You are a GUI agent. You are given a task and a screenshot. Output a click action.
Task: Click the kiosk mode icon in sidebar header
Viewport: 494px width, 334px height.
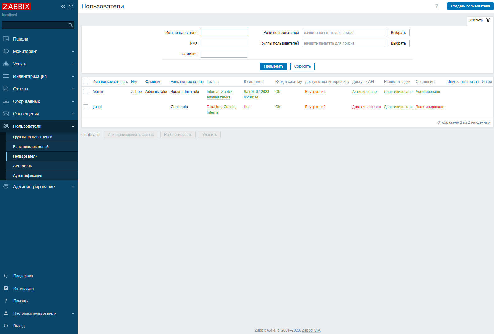(x=71, y=7)
